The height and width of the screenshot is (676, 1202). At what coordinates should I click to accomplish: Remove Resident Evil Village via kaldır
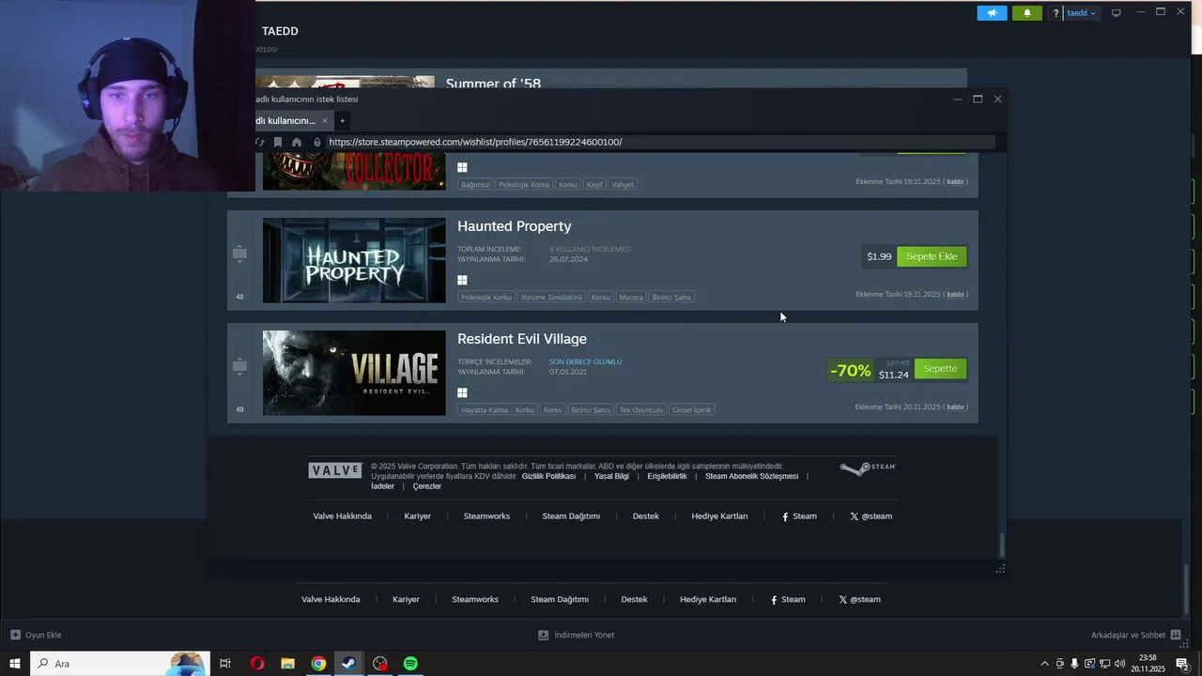[x=955, y=407]
